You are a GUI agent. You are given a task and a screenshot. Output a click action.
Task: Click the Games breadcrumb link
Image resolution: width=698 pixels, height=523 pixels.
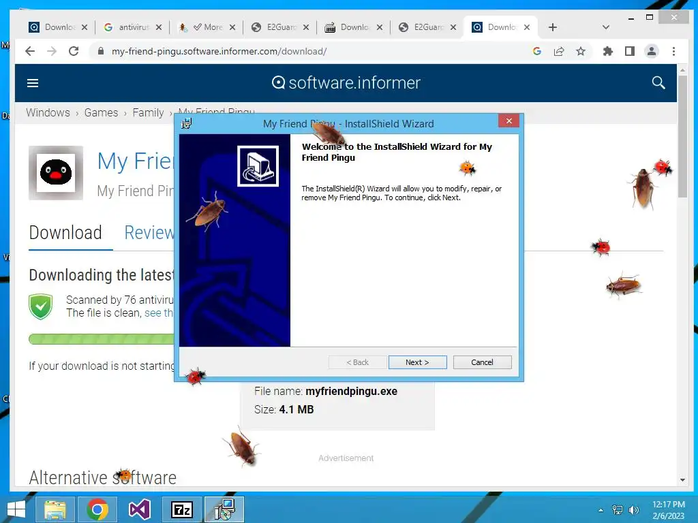click(101, 112)
